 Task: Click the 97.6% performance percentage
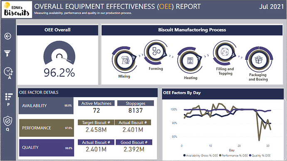click(x=69, y=128)
